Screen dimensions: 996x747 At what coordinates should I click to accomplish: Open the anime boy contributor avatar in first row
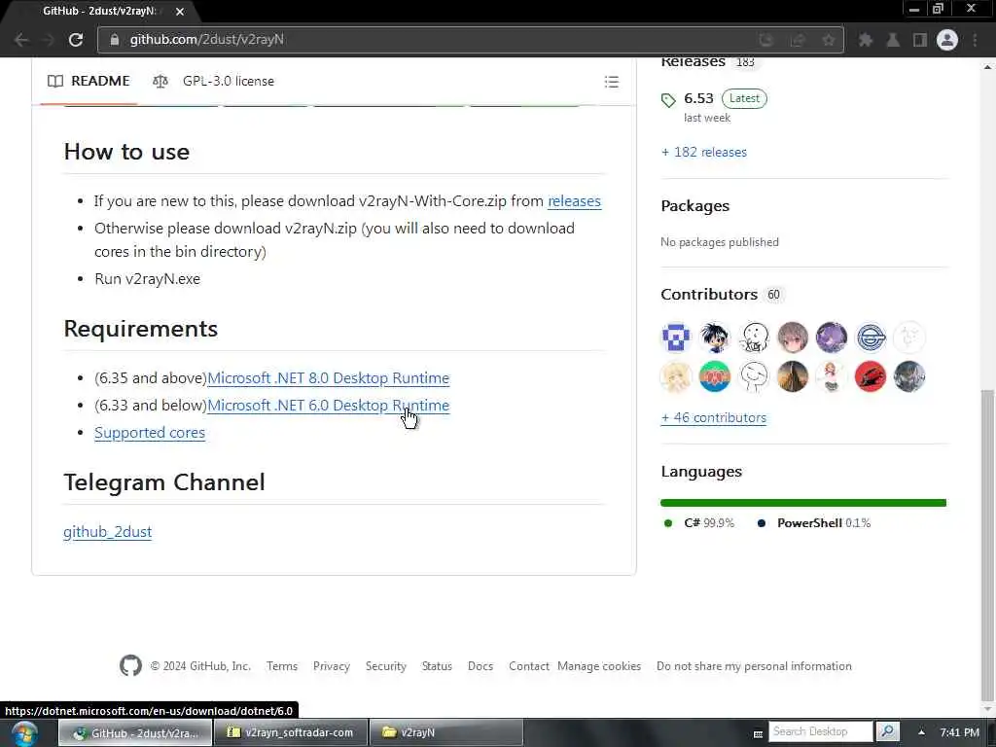click(x=715, y=337)
